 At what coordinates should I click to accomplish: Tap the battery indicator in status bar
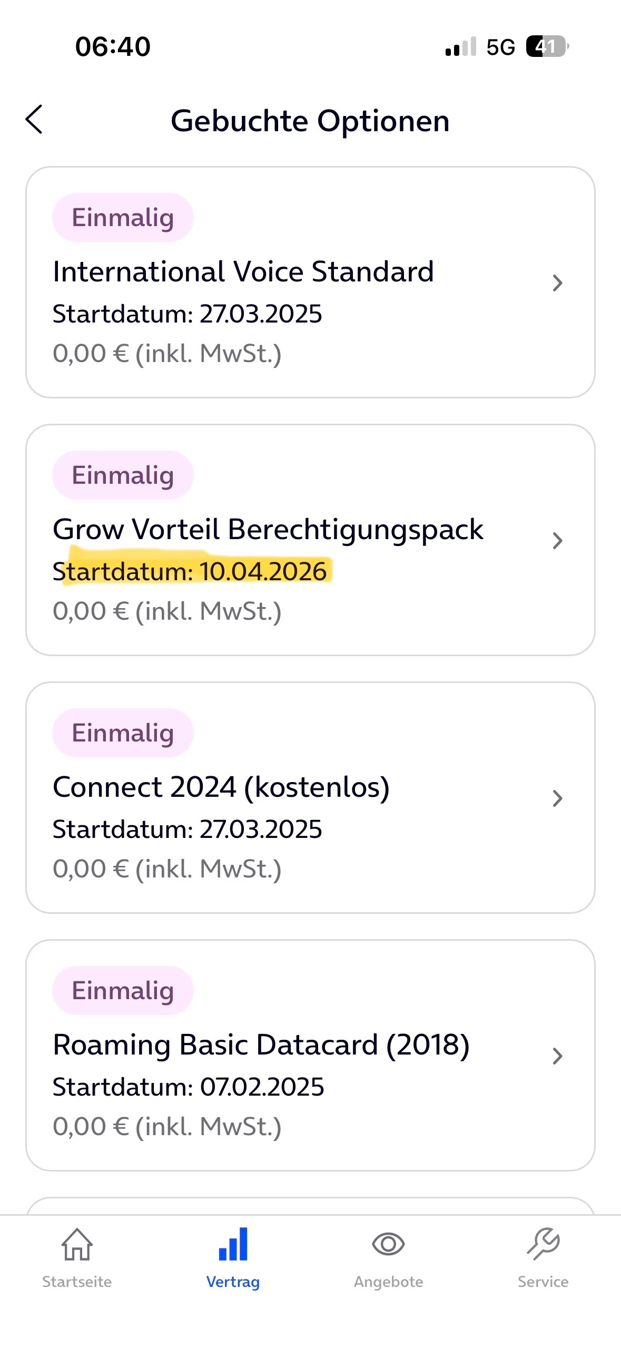(x=547, y=46)
